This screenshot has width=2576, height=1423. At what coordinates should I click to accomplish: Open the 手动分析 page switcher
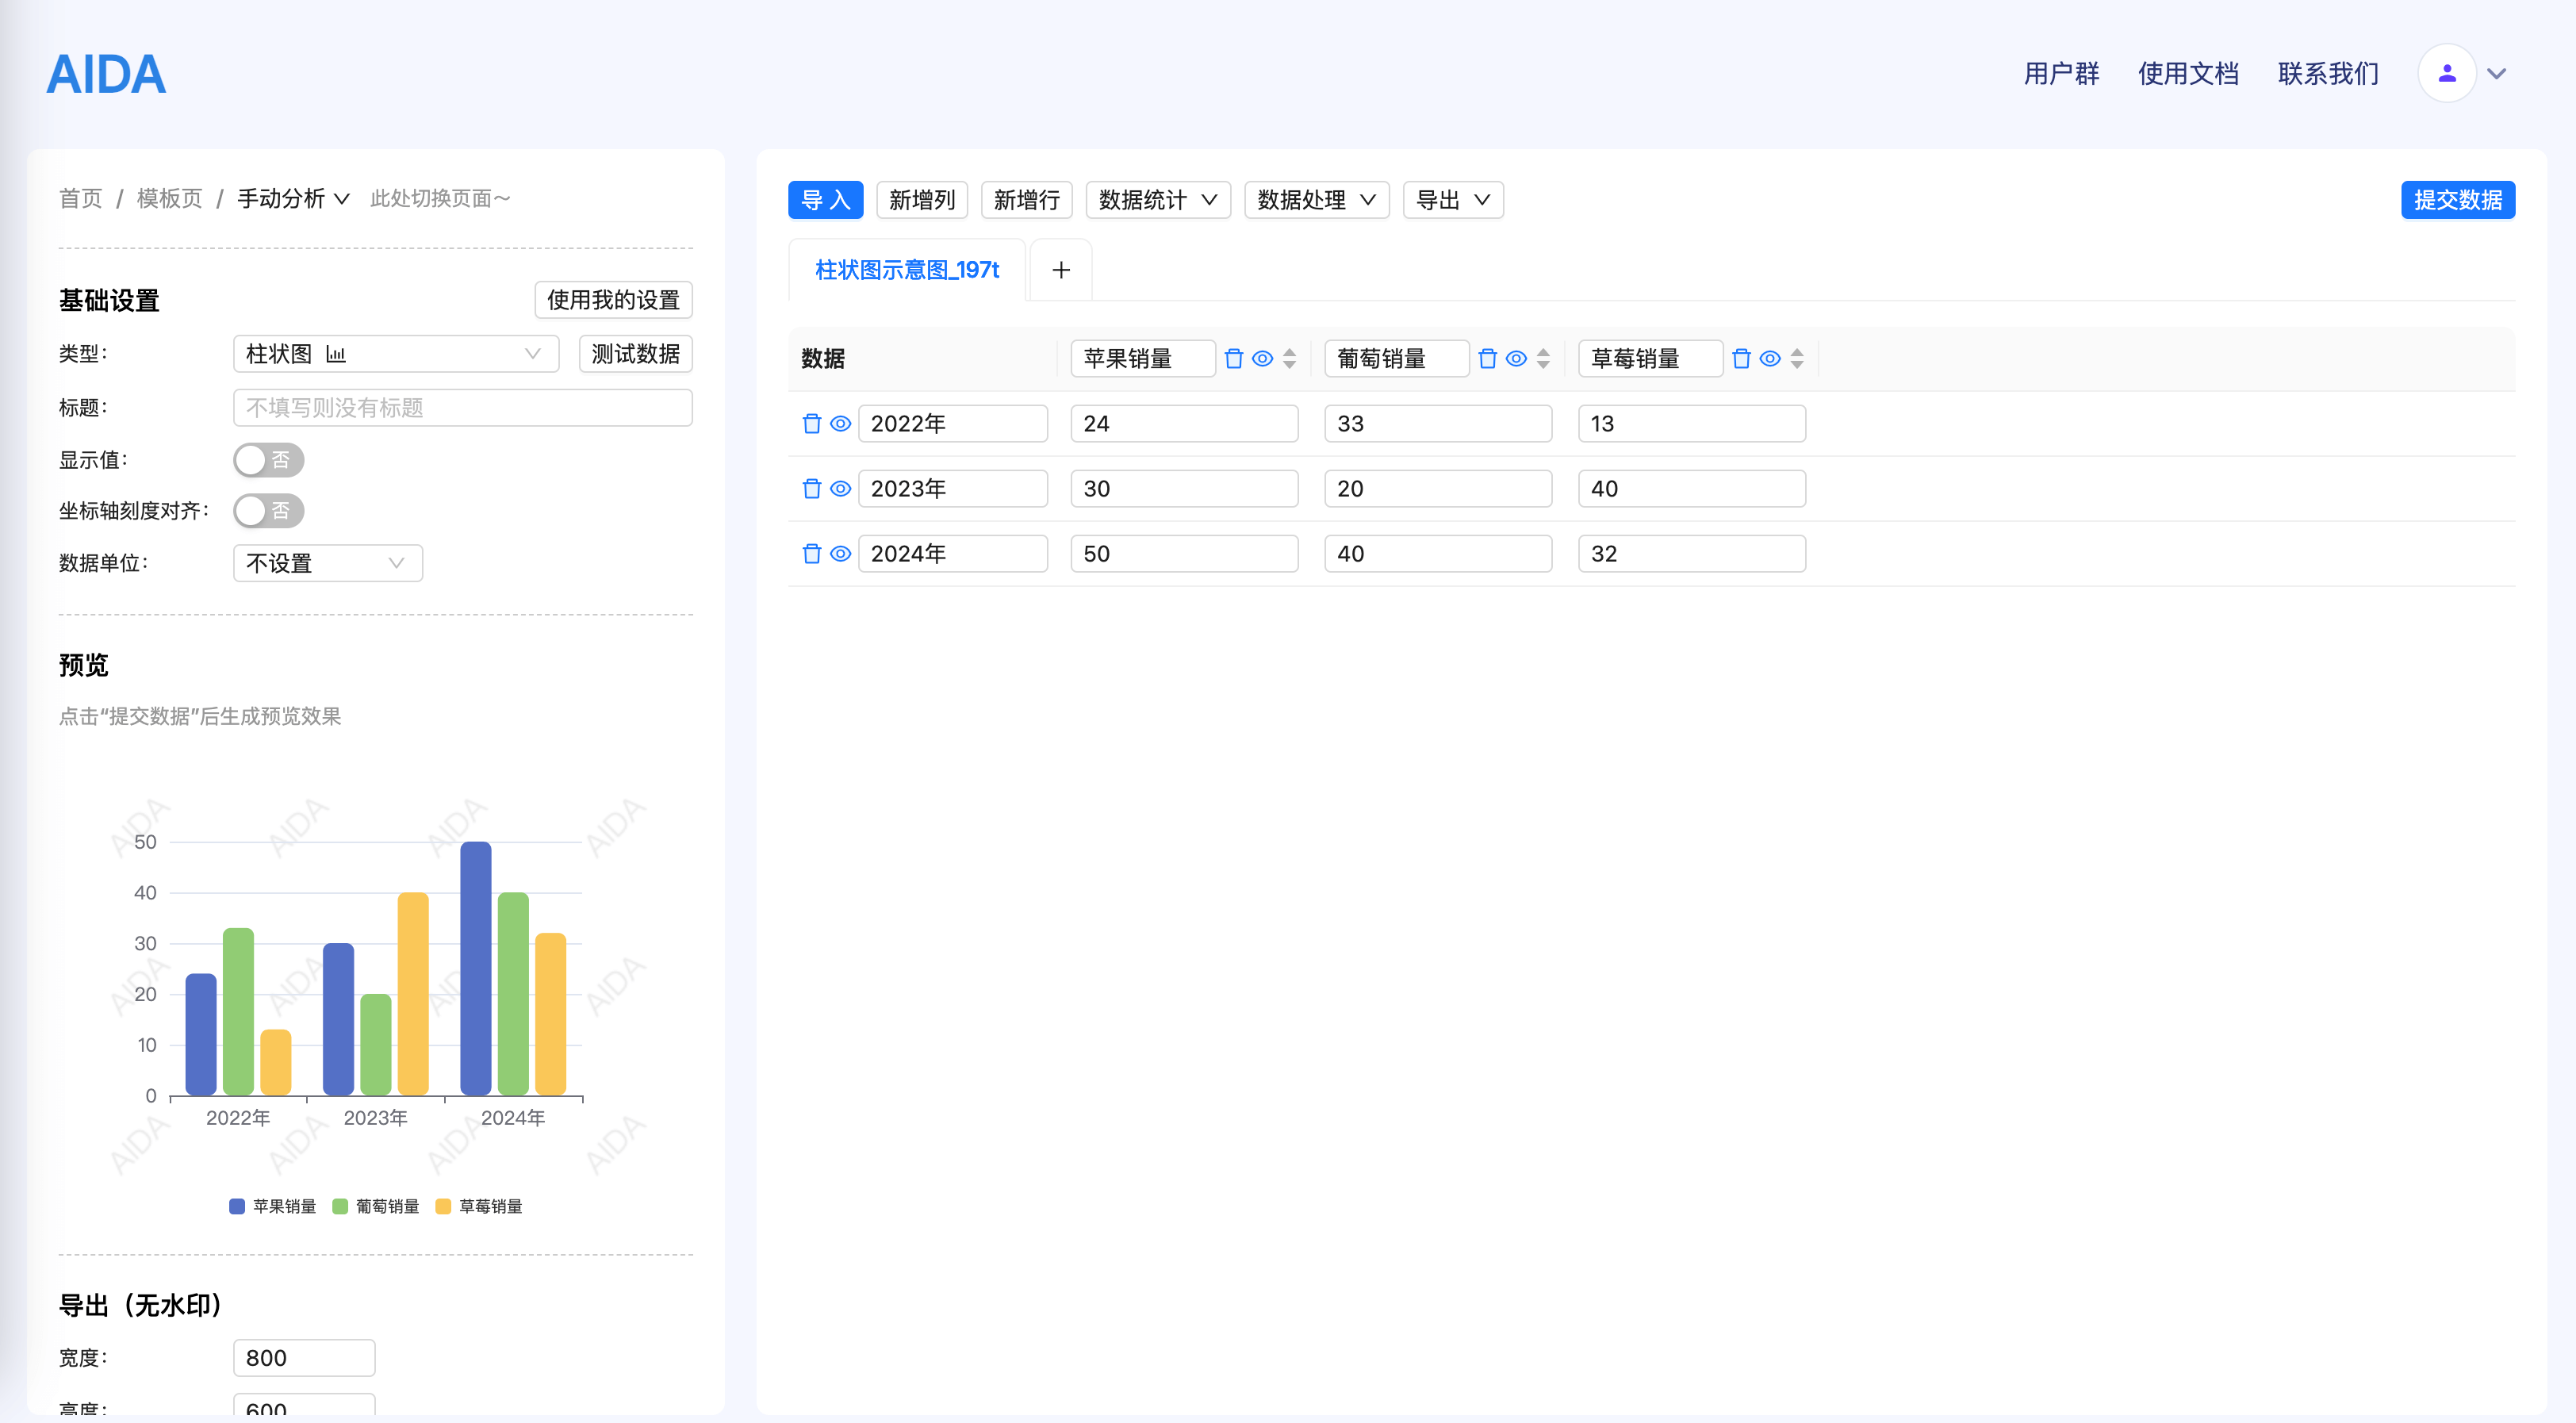coord(293,198)
